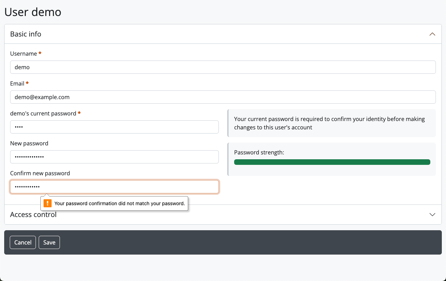Click into the Email input field

[x=223, y=97]
